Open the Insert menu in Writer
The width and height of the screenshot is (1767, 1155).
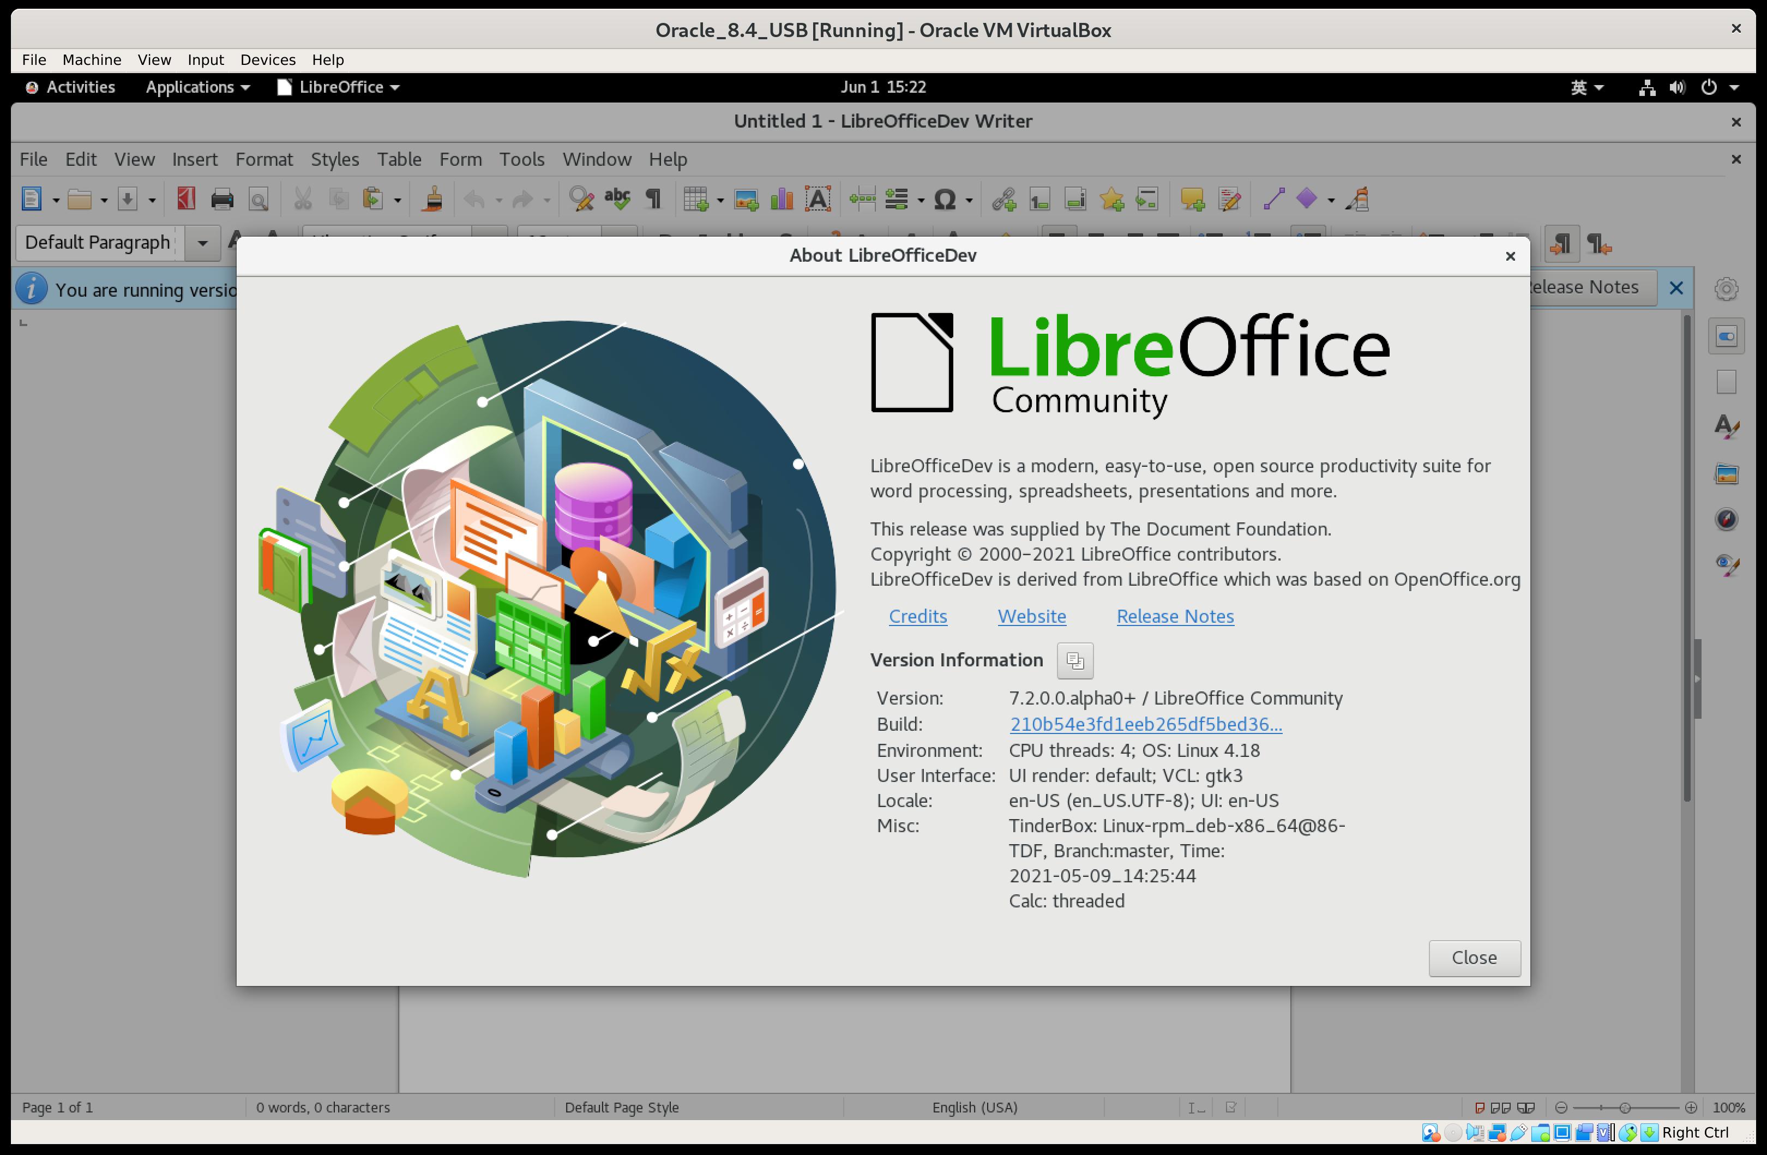coord(195,159)
